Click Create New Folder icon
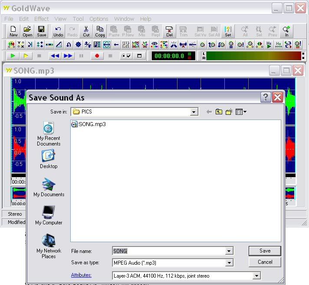 (229, 112)
